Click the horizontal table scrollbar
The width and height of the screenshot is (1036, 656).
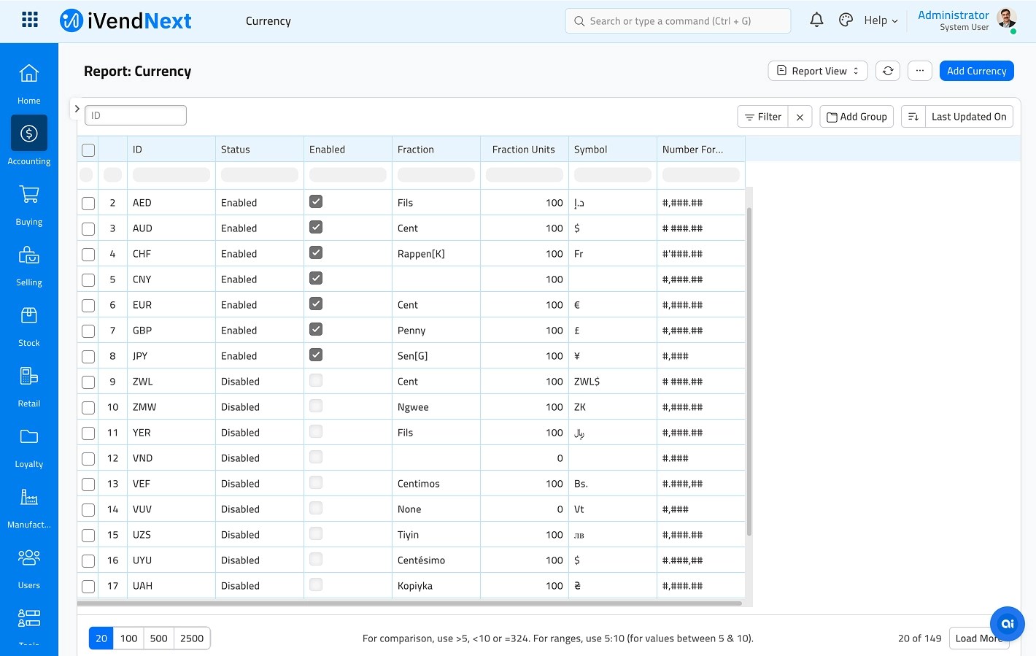(x=409, y=603)
